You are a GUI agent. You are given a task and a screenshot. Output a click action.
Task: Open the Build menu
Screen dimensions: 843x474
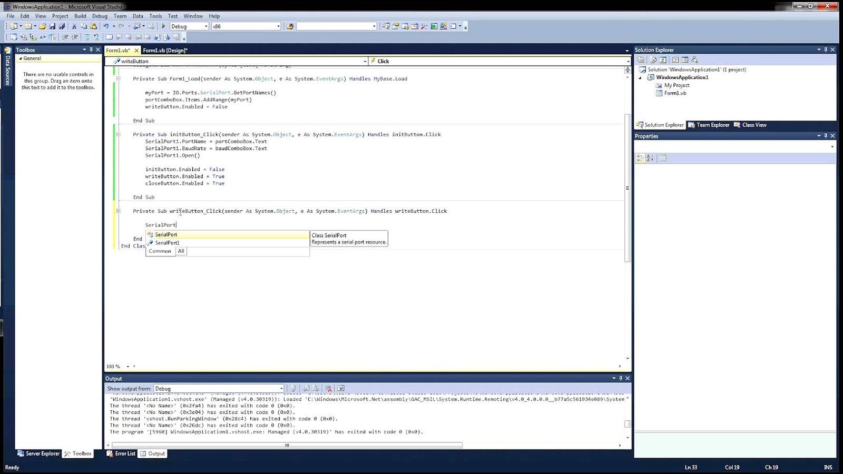[x=80, y=16]
